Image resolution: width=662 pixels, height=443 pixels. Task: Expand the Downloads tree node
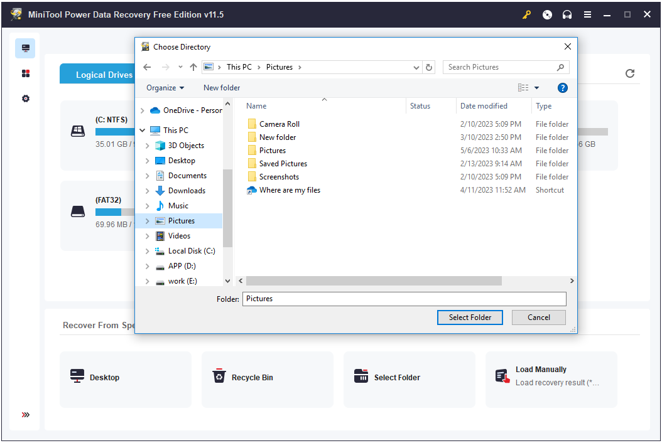click(x=148, y=191)
